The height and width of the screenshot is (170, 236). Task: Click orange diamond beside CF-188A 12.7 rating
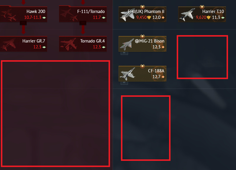(x=163, y=77)
